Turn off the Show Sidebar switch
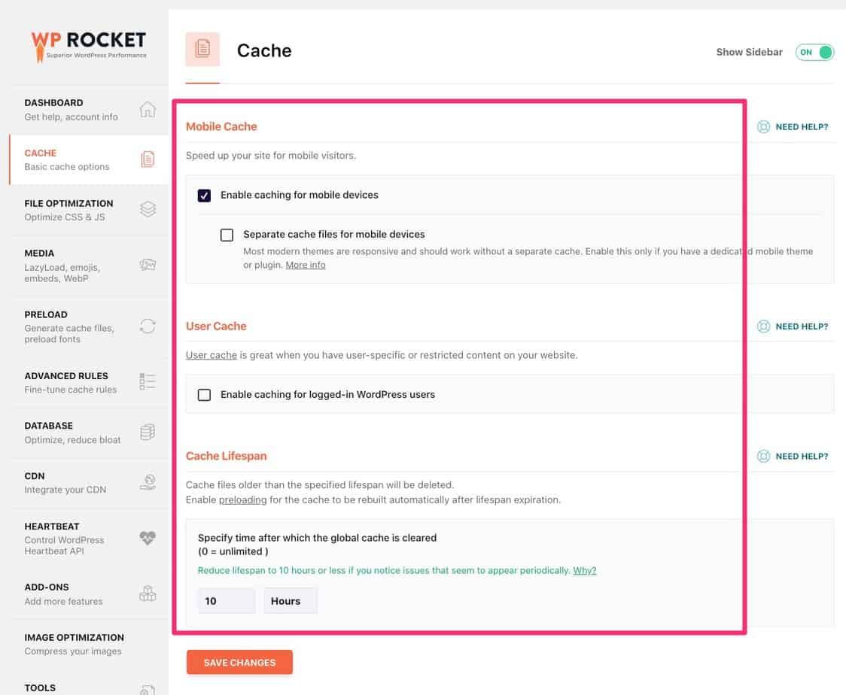This screenshot has width=846, height=695. (x=814, y=52)
